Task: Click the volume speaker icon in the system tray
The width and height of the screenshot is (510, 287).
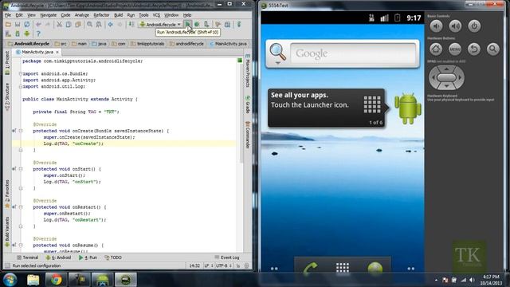Action: click(x=472, y=280)
